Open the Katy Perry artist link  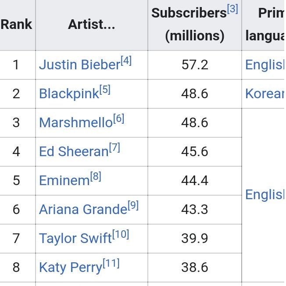click(x=70, y=268)
